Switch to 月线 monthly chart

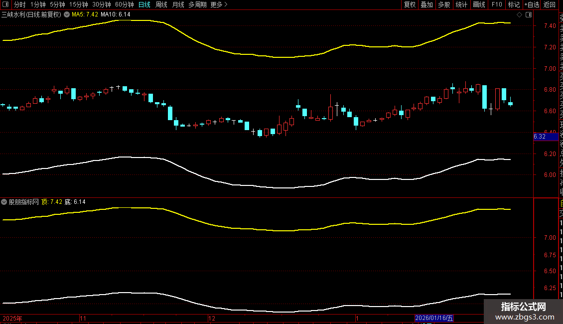tap(178, 4)
